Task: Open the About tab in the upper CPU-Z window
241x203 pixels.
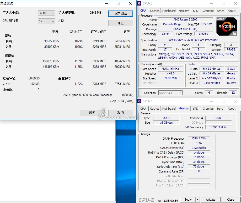Action: pyautogui.click(x=232, y=11)
